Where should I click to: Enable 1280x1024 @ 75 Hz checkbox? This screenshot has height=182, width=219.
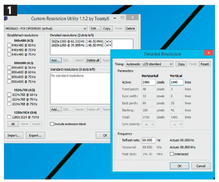click(9, 117)
